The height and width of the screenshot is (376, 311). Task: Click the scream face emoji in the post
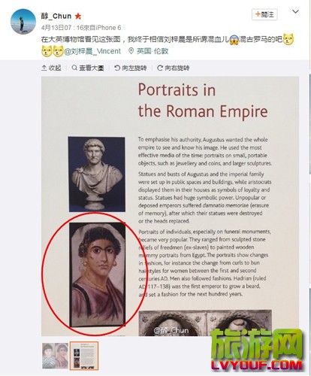[x=234, y=39]
